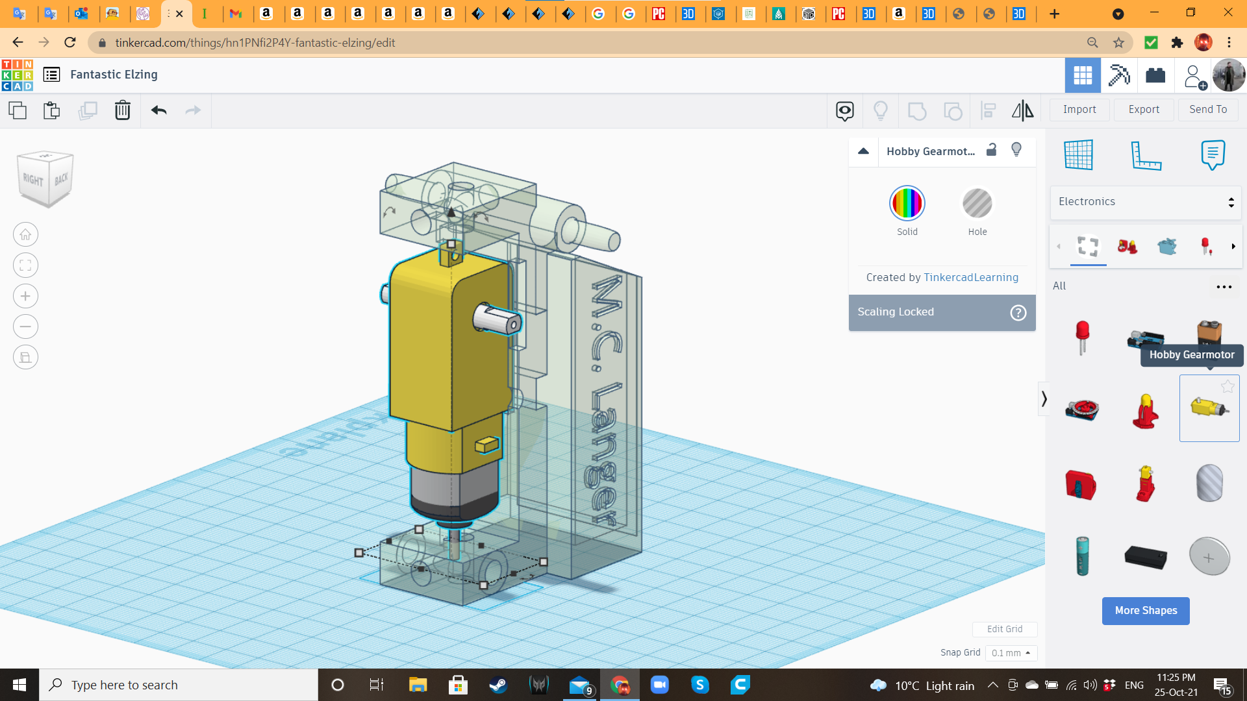
Task: Open the Snap Grid 0.1 mm dropdown
Action: [1011, 653]
